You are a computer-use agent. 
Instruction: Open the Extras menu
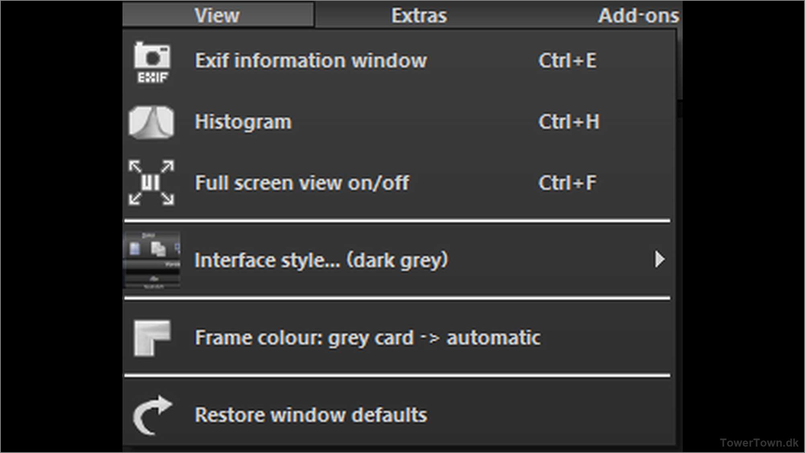[419, 15]
